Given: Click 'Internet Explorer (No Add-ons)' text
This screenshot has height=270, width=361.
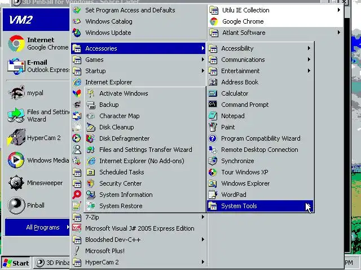Looking at the screenshot, I should (x=142, y=161).
